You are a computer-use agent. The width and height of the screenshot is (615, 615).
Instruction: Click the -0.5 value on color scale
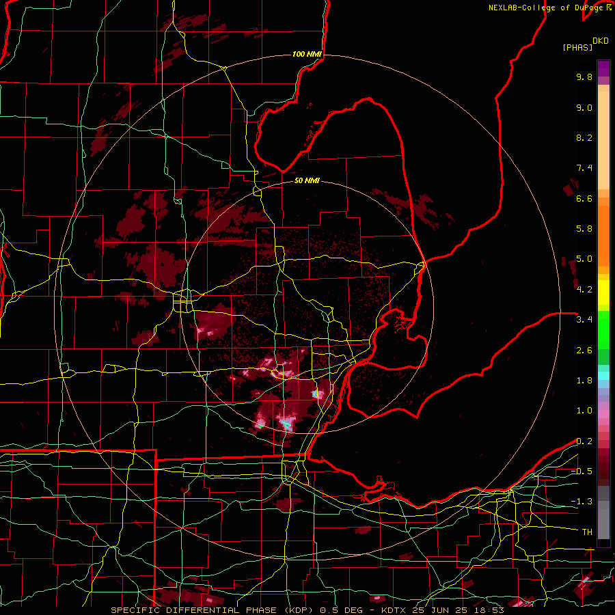[x=582, y=471]
